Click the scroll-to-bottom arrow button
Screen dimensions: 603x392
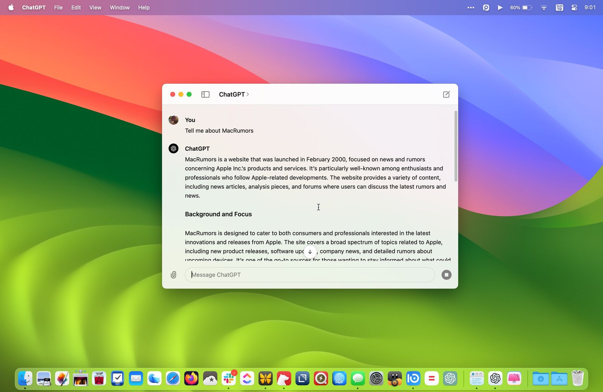[x=310, y=252]
